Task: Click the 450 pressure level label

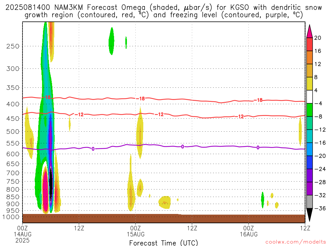Action: tap(13, 119)
